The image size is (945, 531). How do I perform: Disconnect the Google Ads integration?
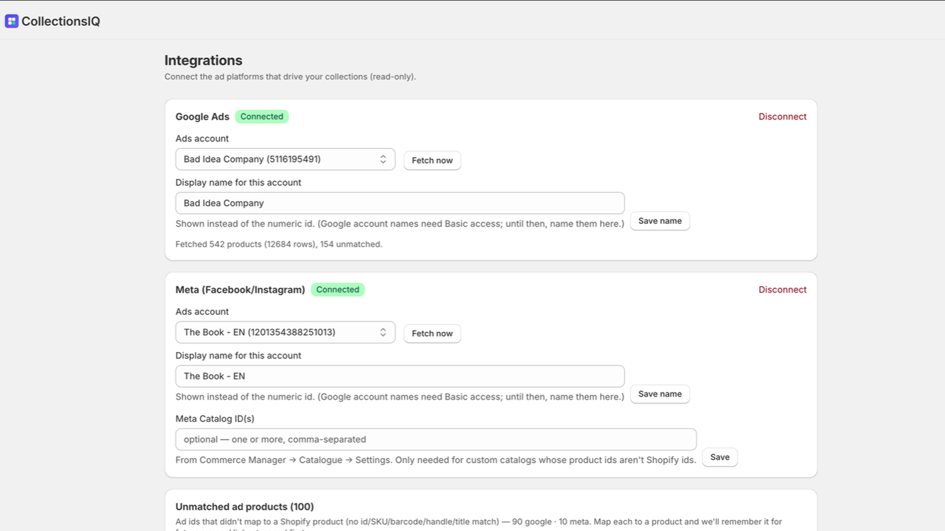(783, 117)
